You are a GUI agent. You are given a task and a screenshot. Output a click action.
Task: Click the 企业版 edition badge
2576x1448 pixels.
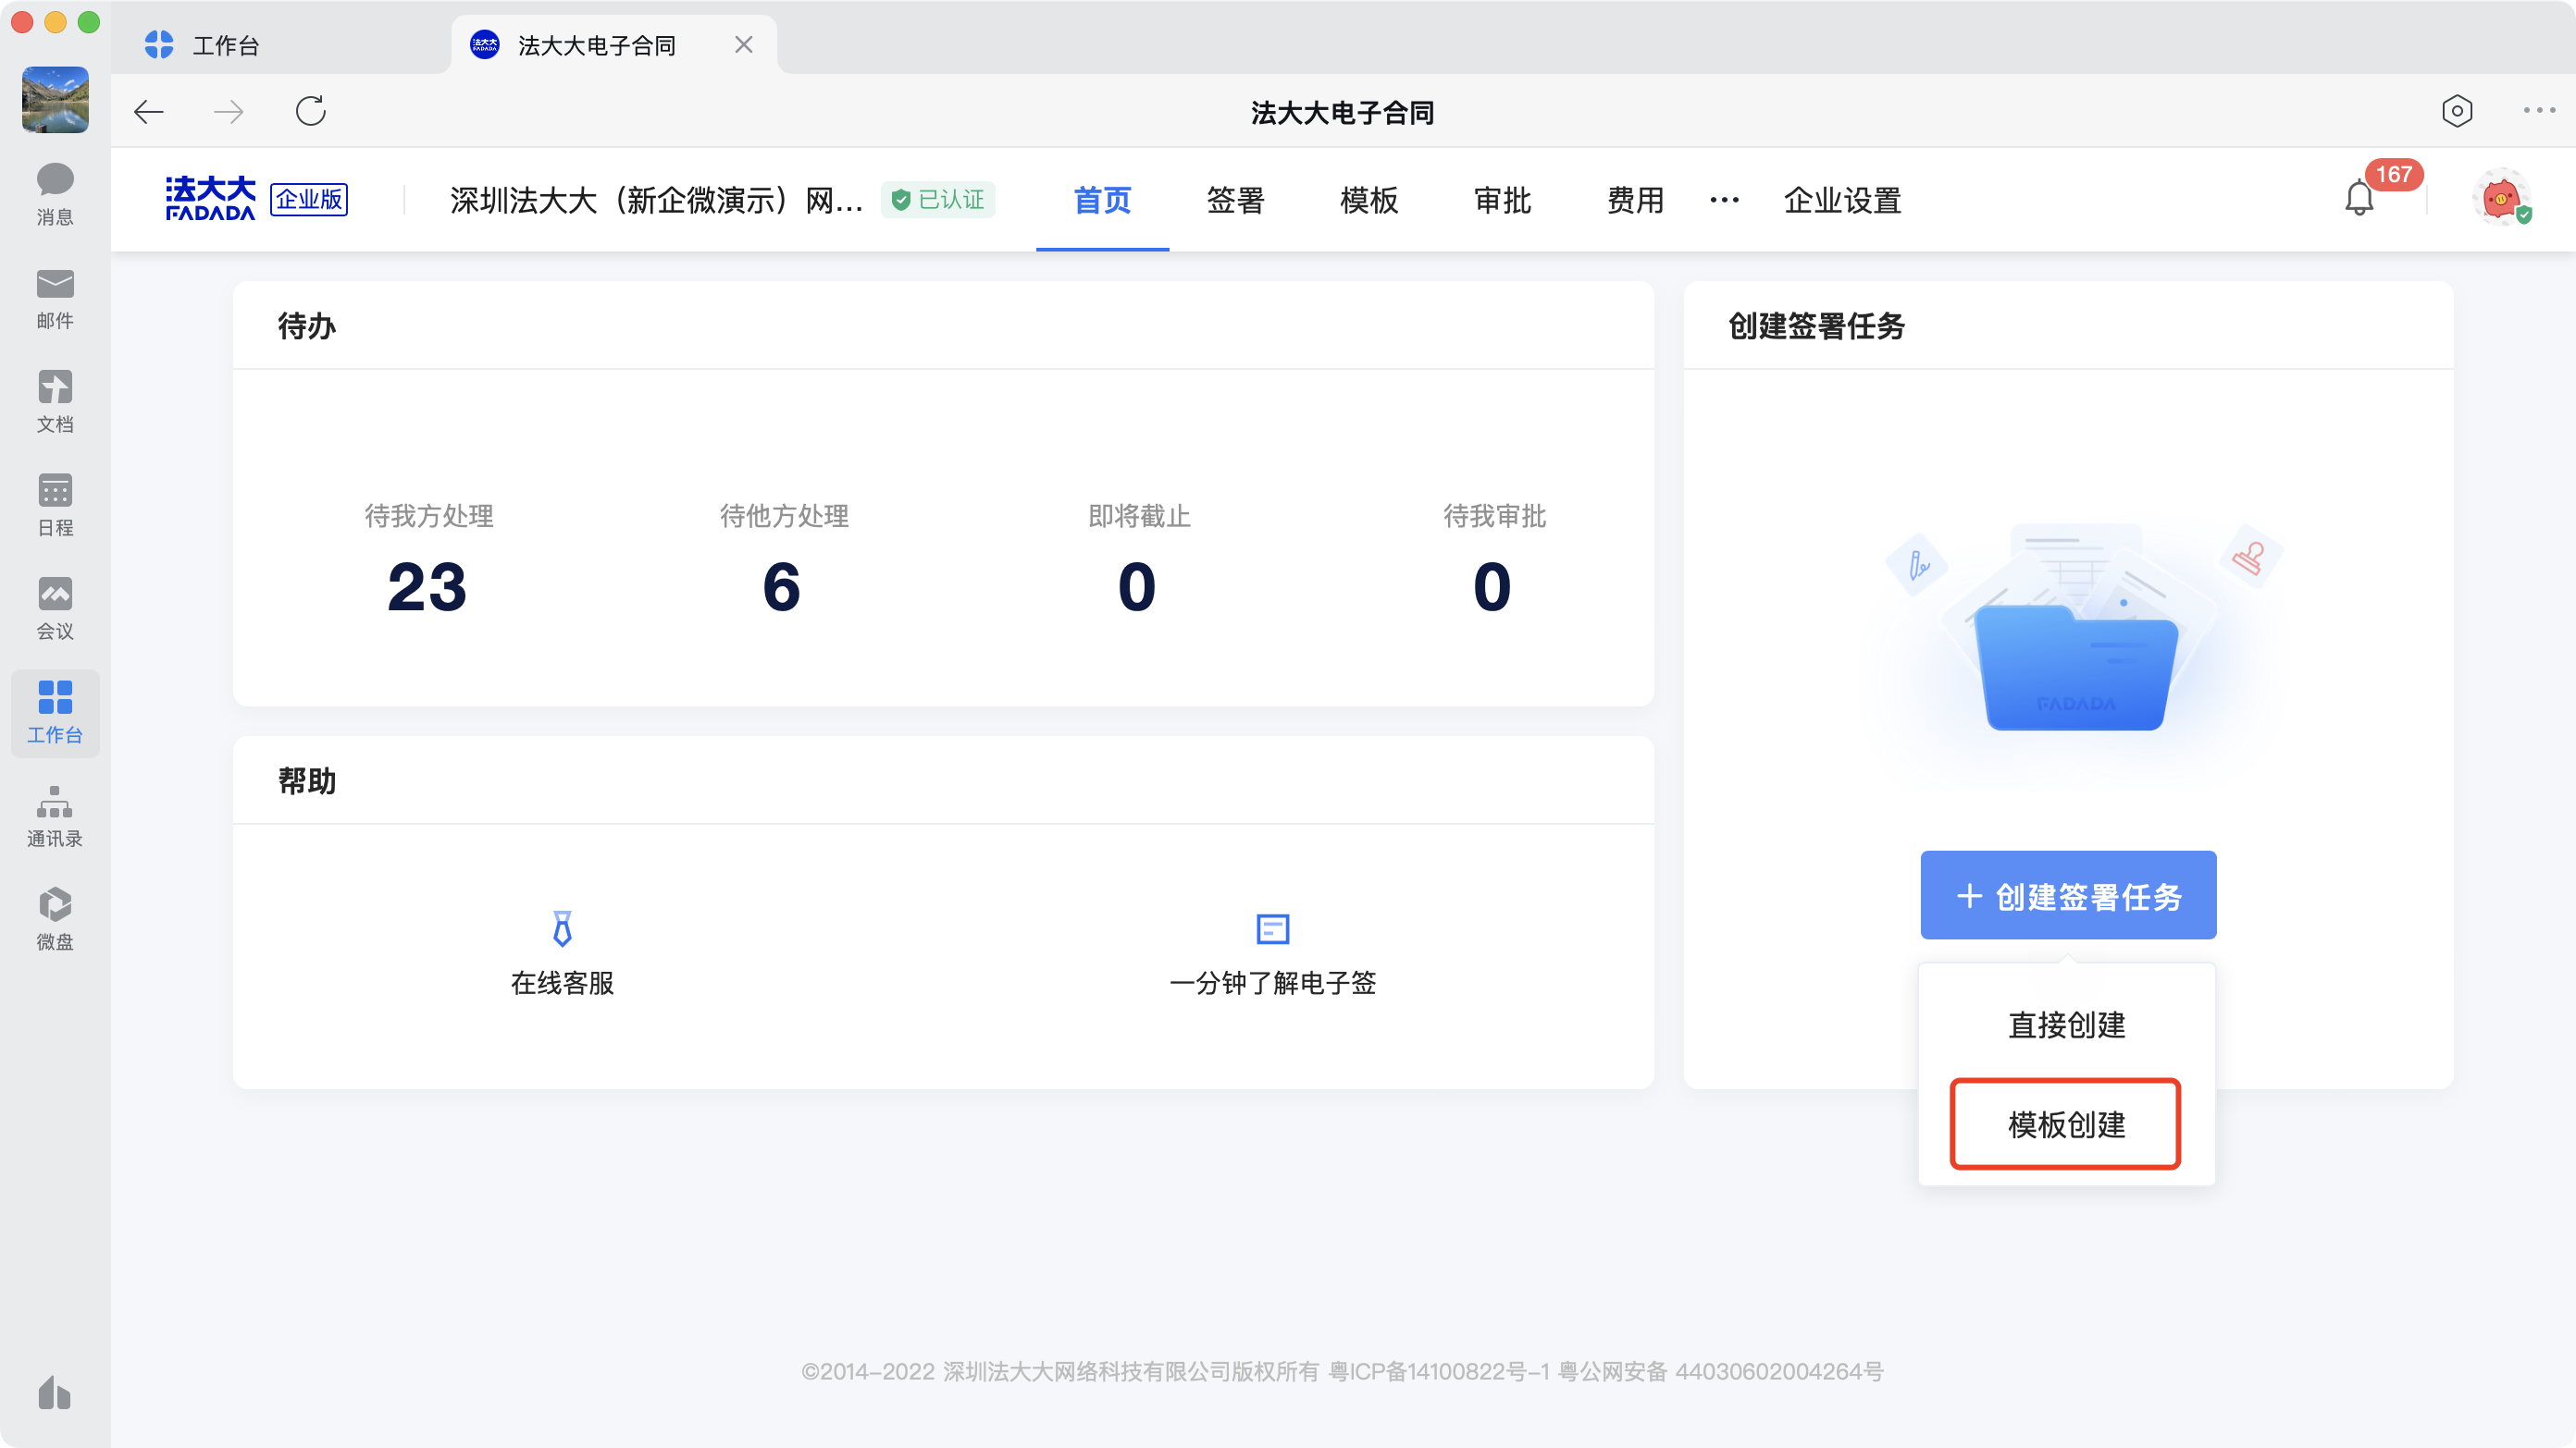tap(309, 199)
